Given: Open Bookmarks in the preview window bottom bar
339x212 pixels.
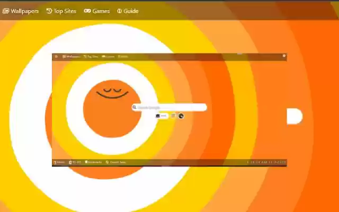Looking at the screenshot, I should (93, 162).
